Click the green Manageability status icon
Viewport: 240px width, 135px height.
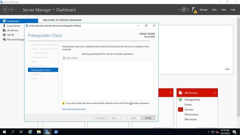pos(180,100)
